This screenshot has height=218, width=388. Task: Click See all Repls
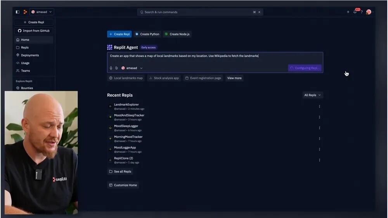(120, 171)
